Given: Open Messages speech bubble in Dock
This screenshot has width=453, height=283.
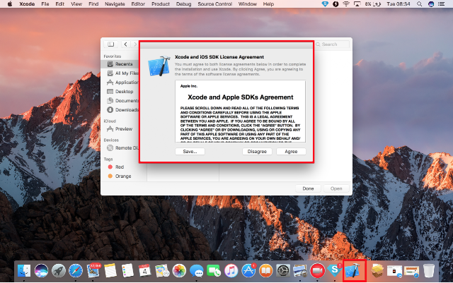Looking at the screenshot, I should pos(197,271).
